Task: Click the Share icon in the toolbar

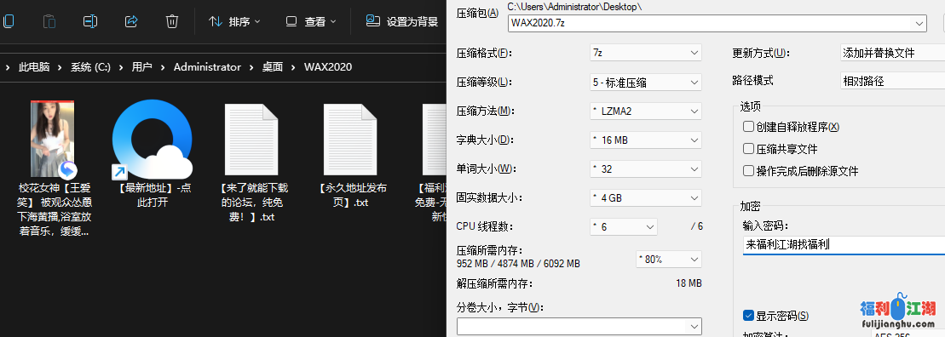Action: [131, 21]
